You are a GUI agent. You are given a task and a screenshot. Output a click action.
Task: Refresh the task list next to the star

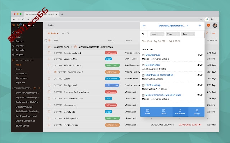[x=68, y=33]
